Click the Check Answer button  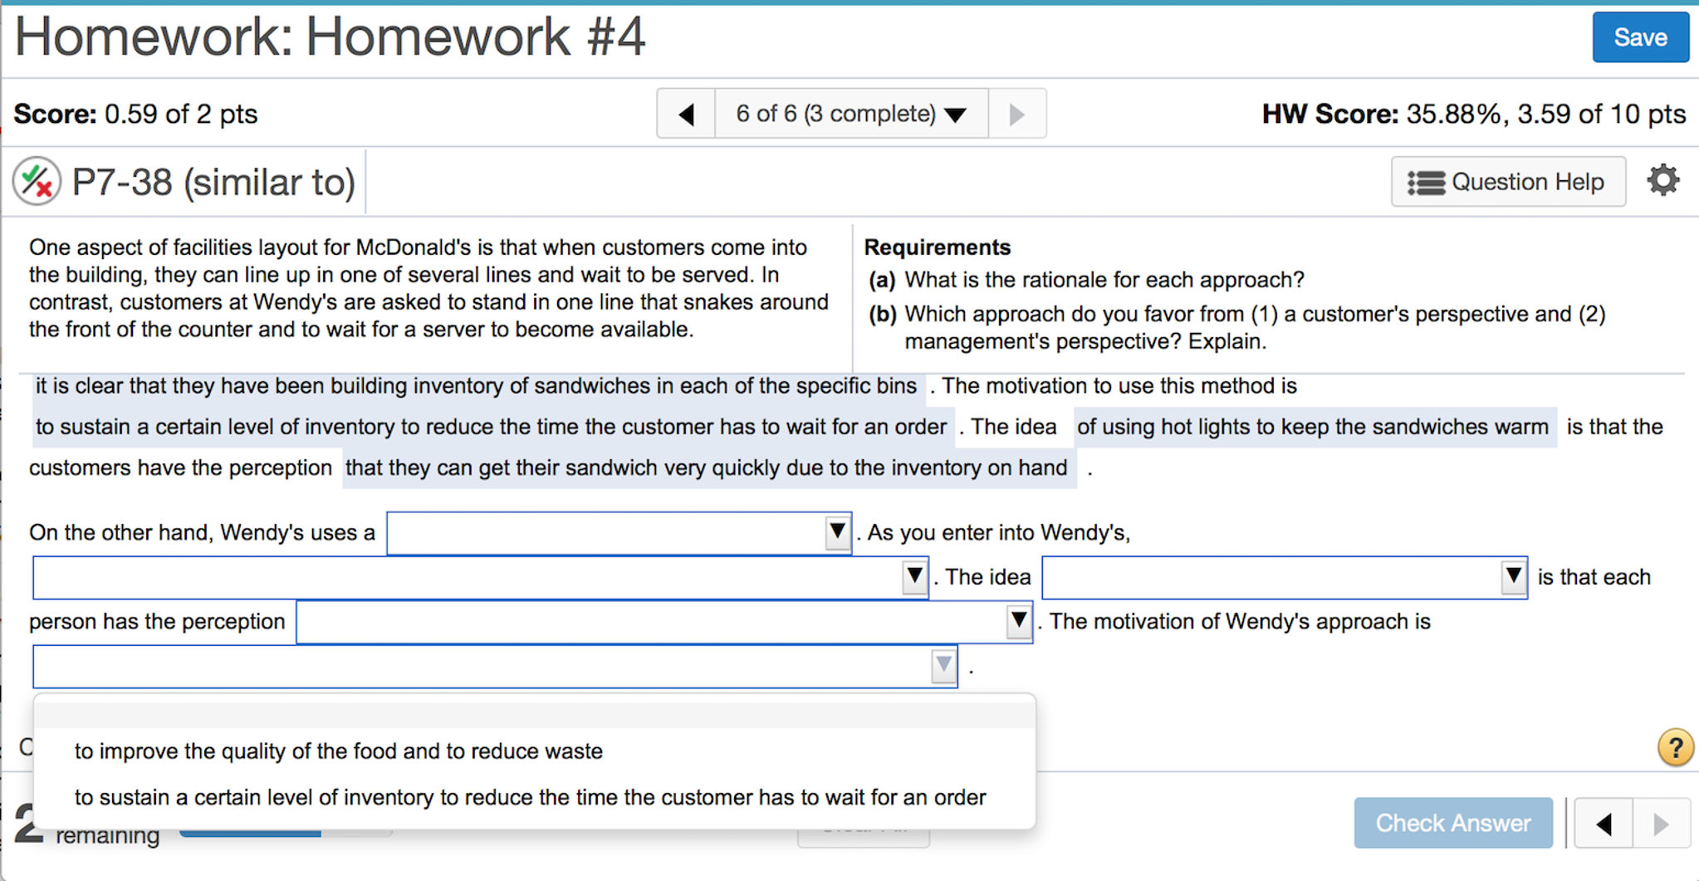tap(1453, 823)
